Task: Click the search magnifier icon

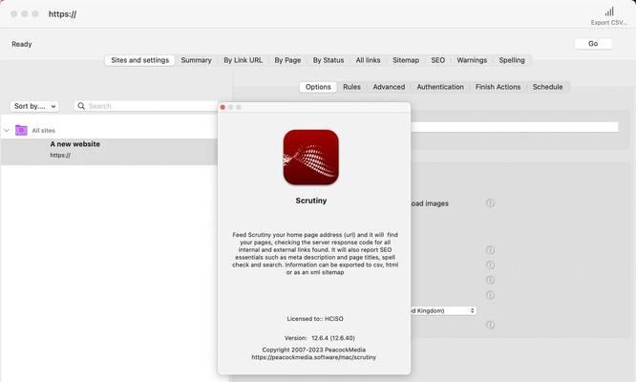Action: point(81,106)
